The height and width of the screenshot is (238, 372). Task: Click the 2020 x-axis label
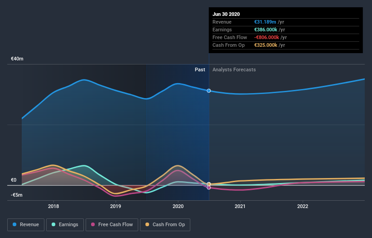click(x=178, y=206)
